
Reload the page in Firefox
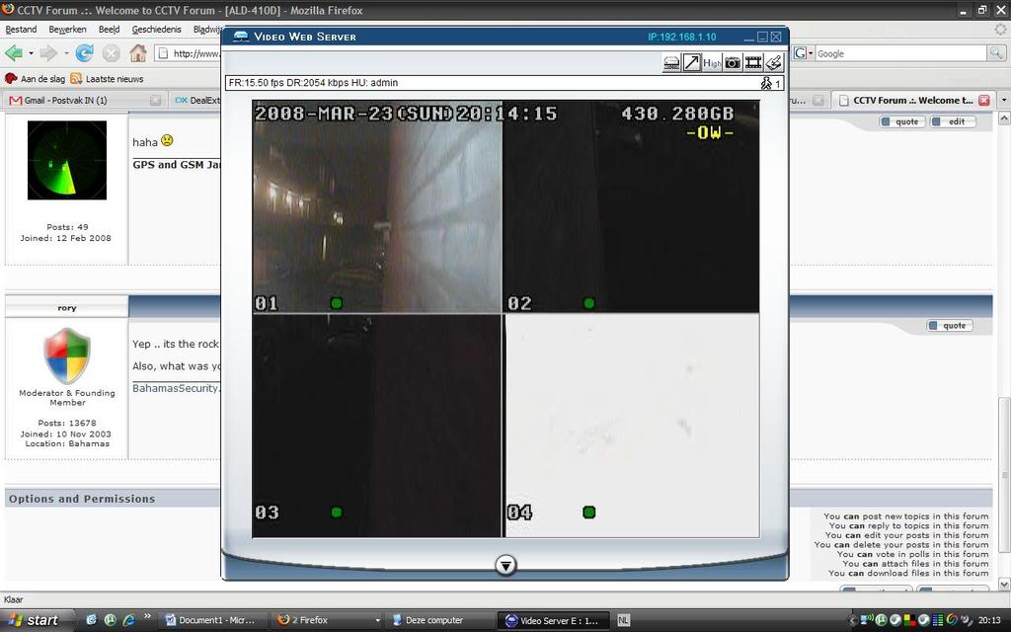click(x=85, y=53)
